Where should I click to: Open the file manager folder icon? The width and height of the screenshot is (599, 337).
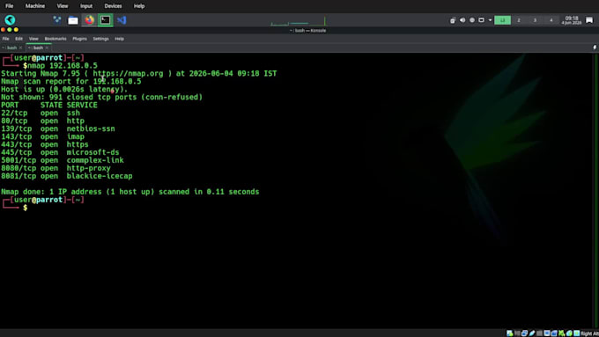click(73, 20)
